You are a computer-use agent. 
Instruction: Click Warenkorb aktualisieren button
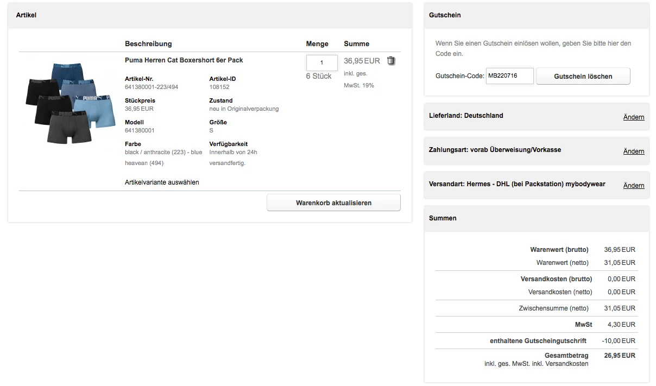click(x=333, y=203)
